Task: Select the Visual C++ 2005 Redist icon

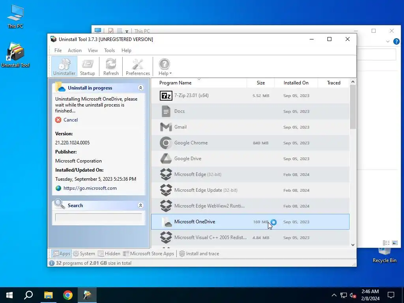Action: (166, 238)
